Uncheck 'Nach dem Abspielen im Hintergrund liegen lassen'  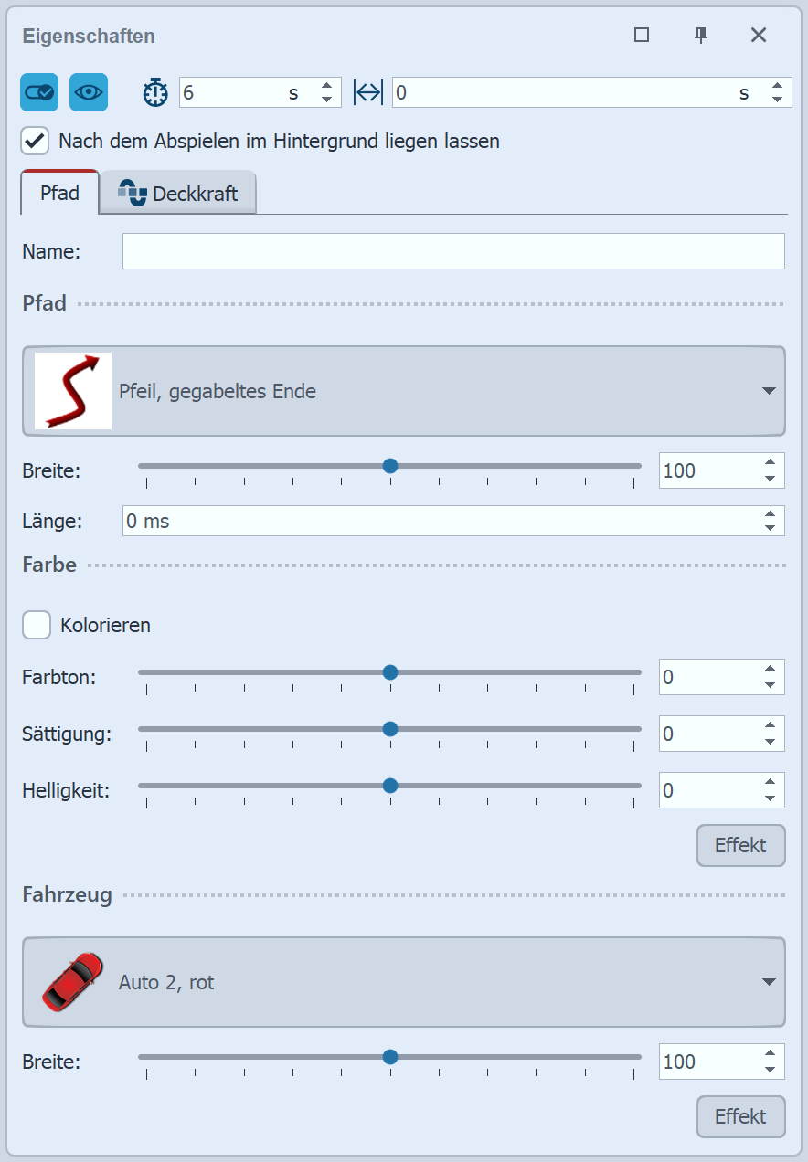36,142
